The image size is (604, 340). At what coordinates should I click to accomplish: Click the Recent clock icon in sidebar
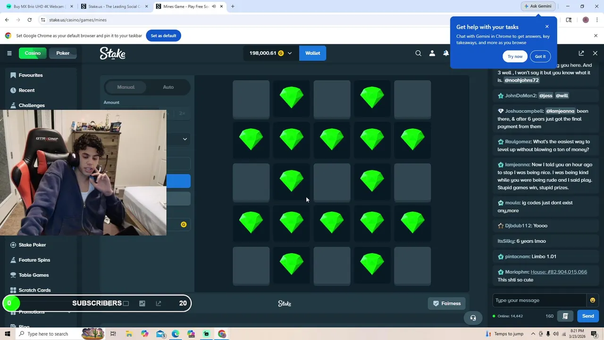point(13,90)
